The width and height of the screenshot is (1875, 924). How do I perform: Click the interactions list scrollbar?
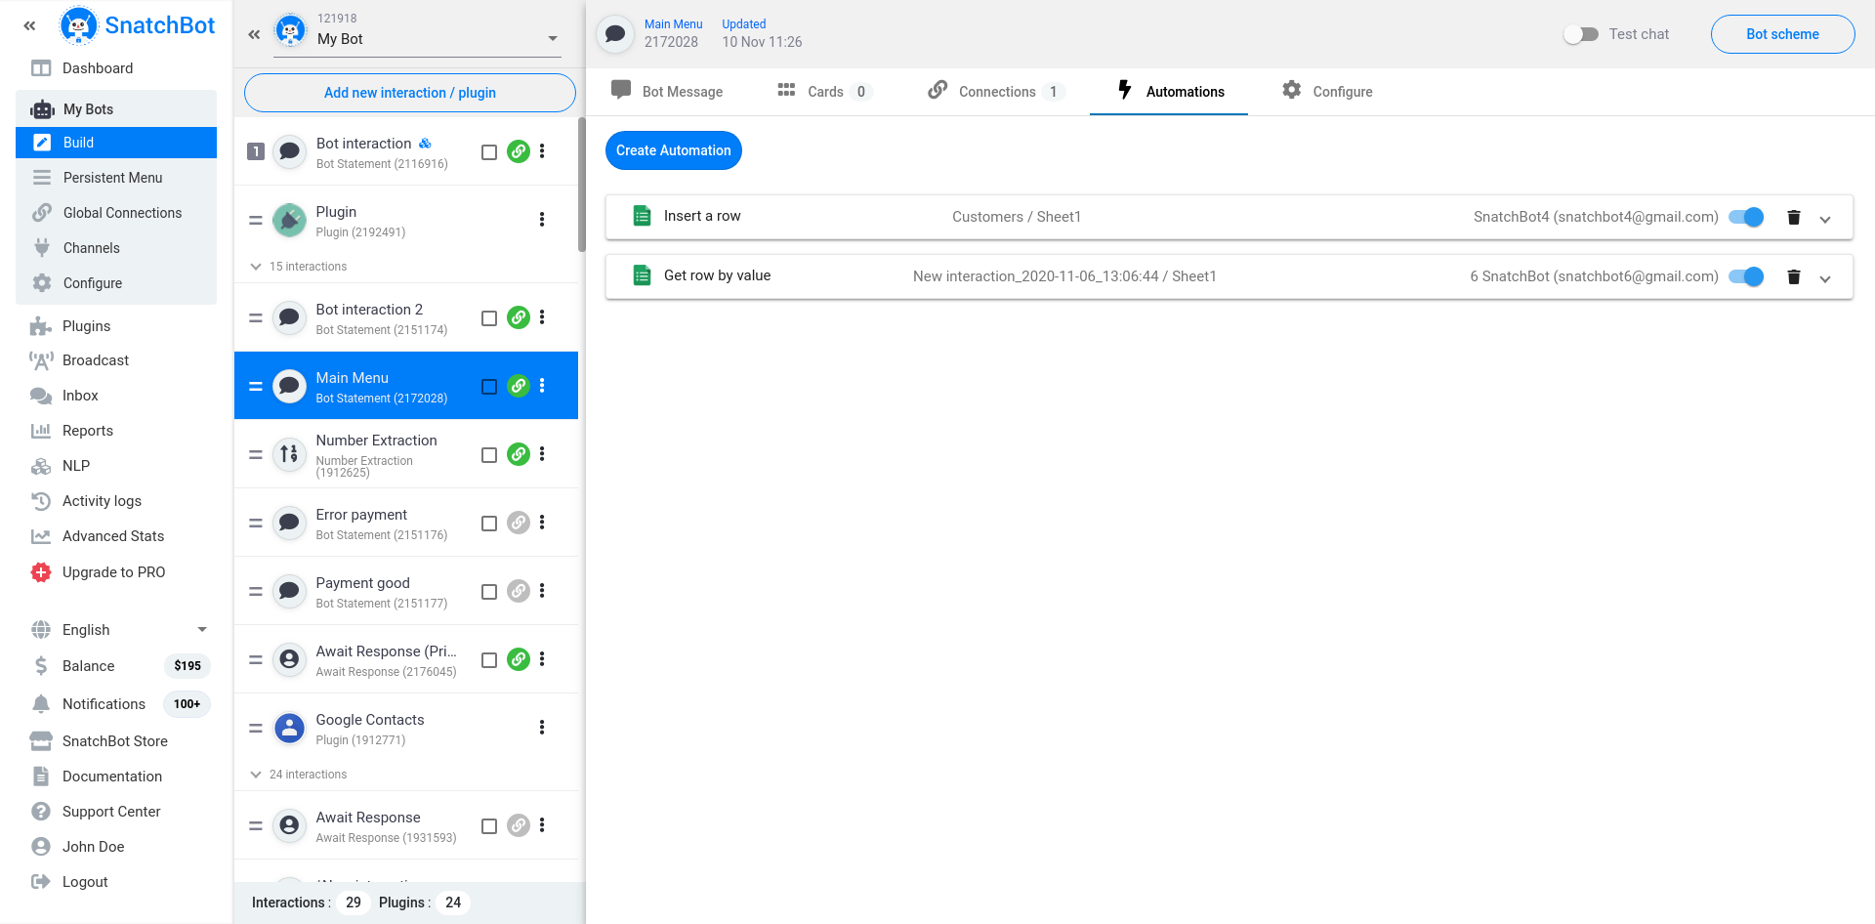pyautogui.click(x=582, y=186)
